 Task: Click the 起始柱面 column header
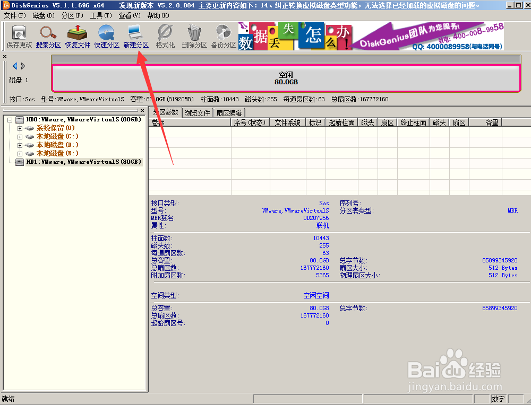(x=341, y=122)
